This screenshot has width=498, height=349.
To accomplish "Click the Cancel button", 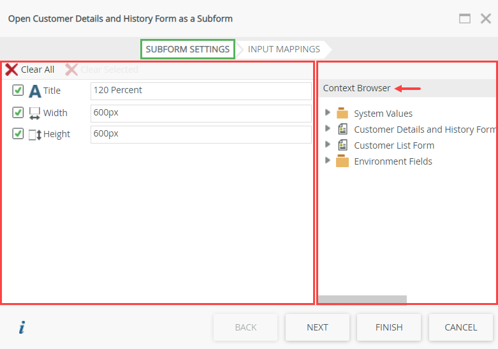I will [461, 327].
